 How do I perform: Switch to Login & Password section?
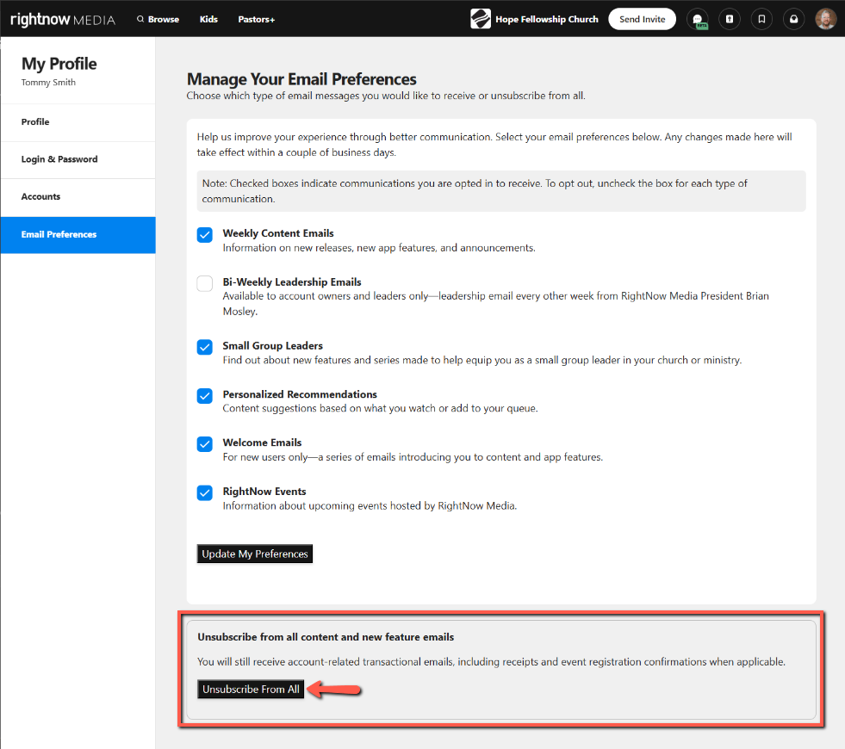(x=59, y=159)
